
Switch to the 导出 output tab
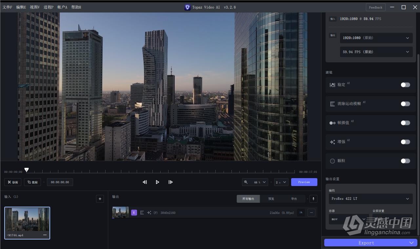click(x=294, y=199)
